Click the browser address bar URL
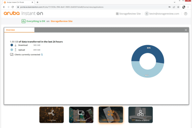Image resolution: width=192 pixels, height=128 pixels. 62,7
